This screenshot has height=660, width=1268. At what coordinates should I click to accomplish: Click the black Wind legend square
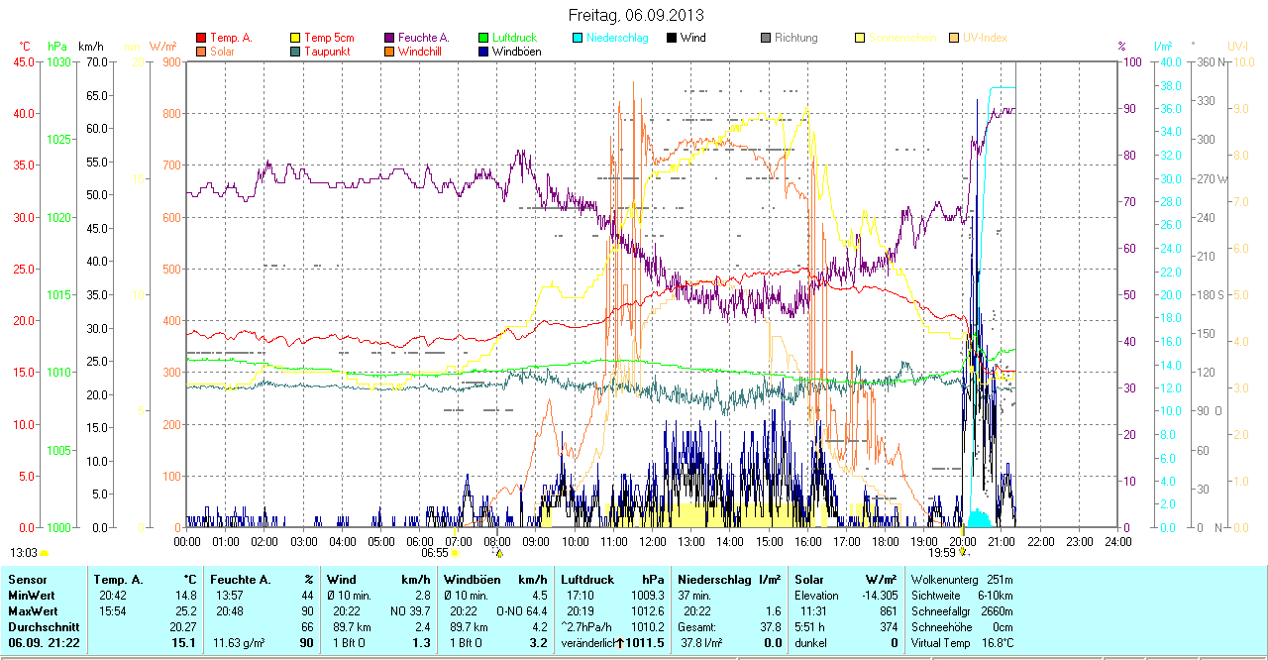coord(672,38)
